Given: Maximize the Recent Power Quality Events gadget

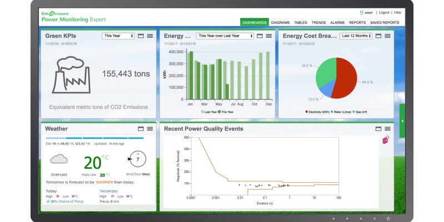Looking at the screenshot, I should (379, 128).
